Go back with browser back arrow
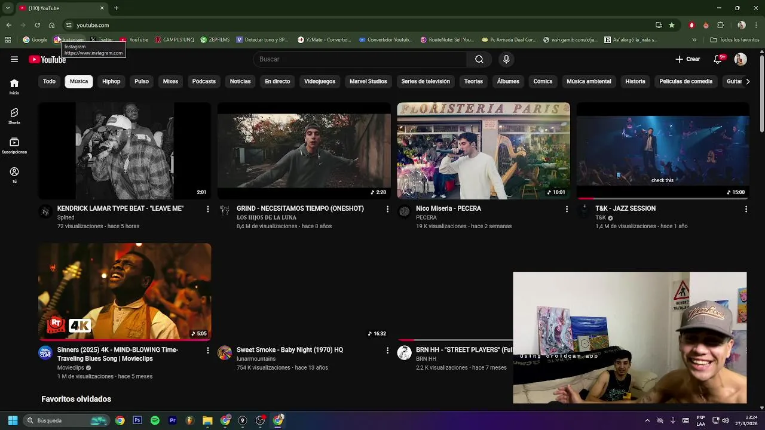765x430 pixels. [8, 25]
